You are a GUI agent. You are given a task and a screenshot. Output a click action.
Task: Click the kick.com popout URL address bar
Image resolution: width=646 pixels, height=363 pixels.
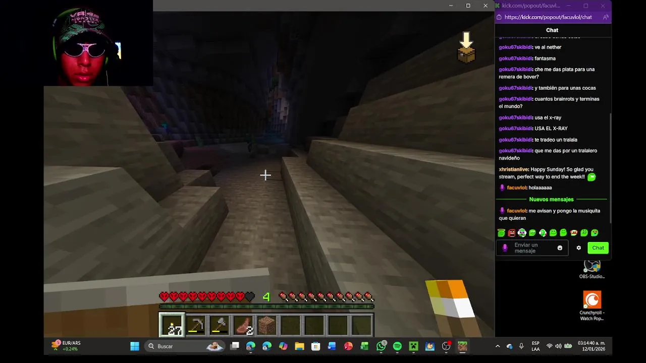(x=548, y=17)
